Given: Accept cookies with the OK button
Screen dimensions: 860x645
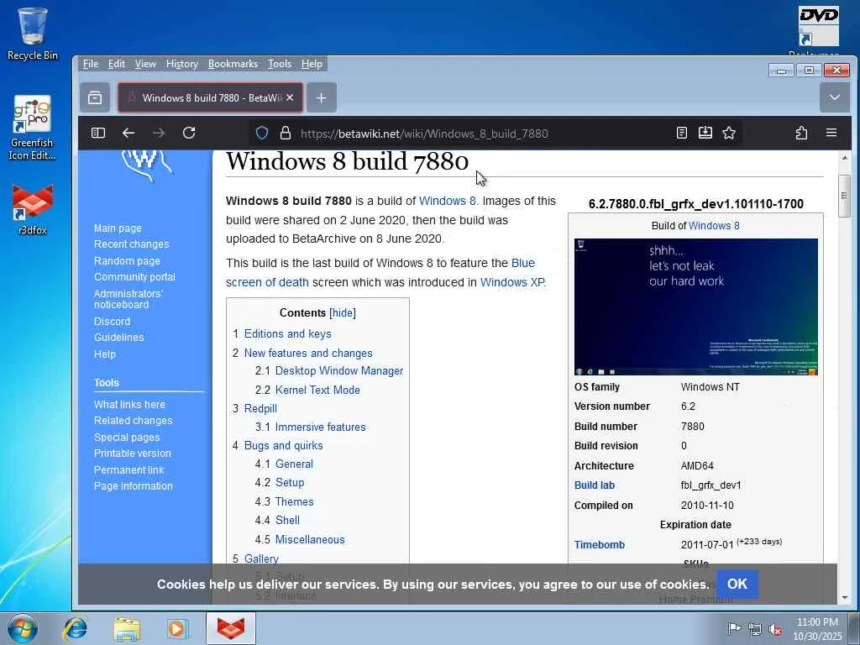Looking at the screenshot, I should [x=737, y=584].
